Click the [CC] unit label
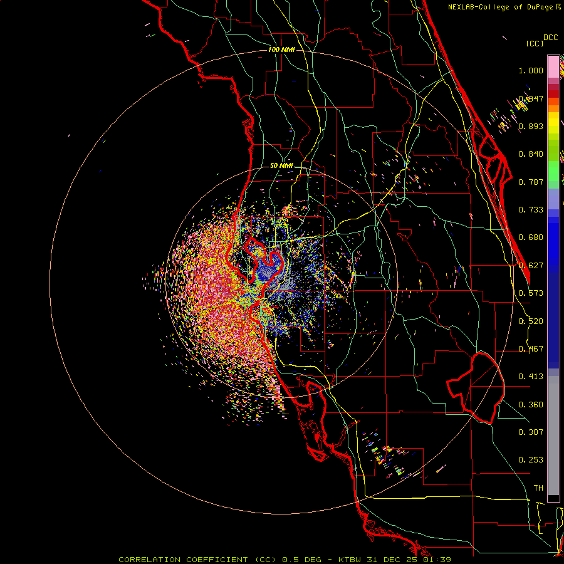This screenshot has height=564, width=564. 535,43
